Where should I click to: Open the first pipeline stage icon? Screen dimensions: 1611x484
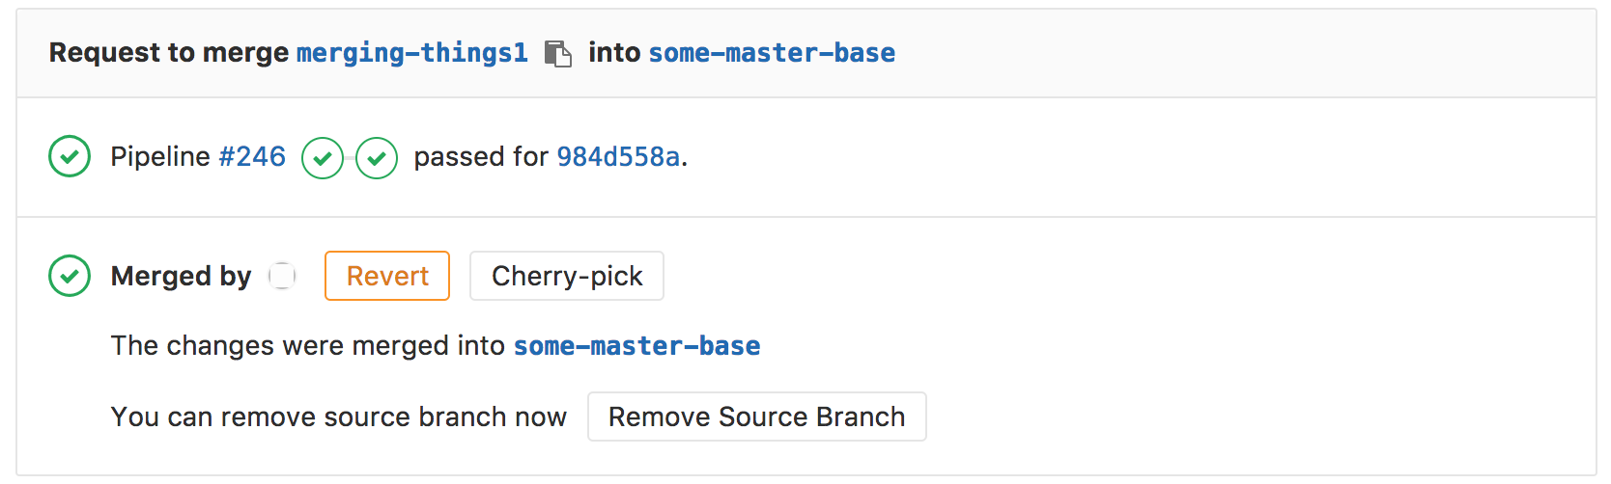point(323,158)
